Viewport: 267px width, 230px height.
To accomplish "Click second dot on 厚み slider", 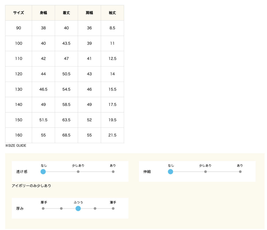I will (x=61, y=208).
